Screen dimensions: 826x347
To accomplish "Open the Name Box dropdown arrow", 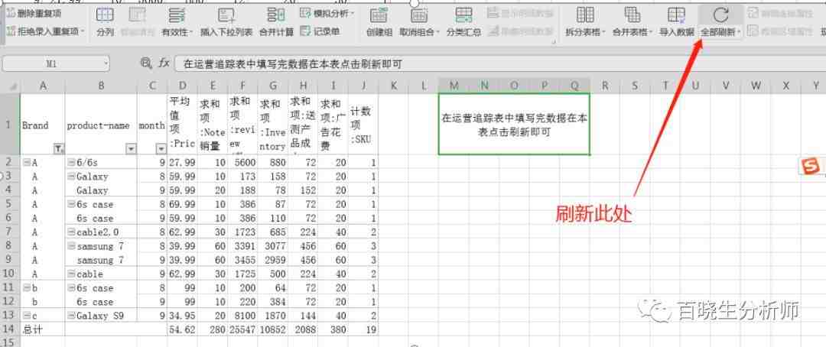I will pos(106,63).
